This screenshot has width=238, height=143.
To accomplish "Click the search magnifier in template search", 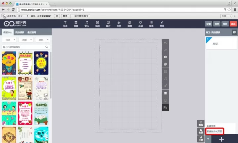I will pos(47,47).
